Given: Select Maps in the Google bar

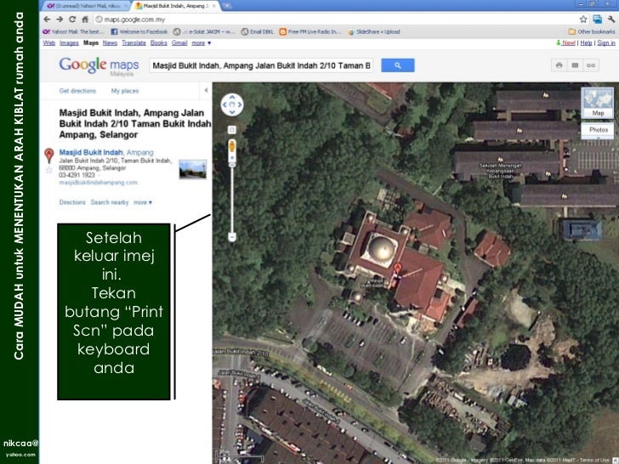Looking at the screenshot, I should click(x=91, y=42).
